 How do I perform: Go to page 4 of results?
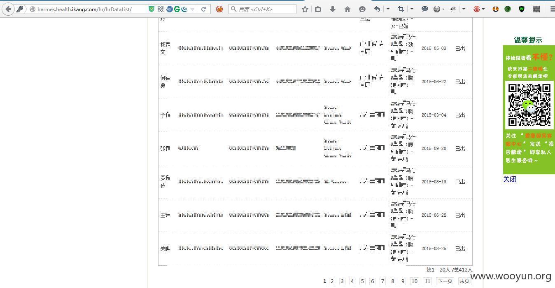pos(352,281)
